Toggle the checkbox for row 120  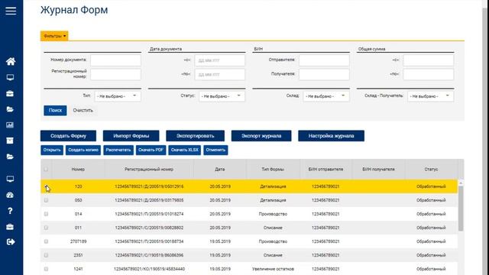pos(46,186)
